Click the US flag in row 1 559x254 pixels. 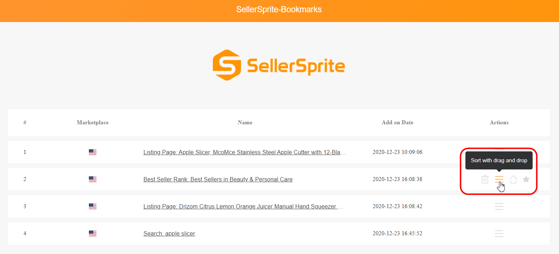93,152
